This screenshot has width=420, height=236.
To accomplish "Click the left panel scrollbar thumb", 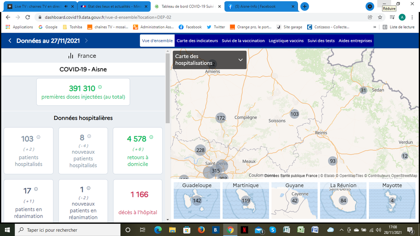I will tap(168, 88).
